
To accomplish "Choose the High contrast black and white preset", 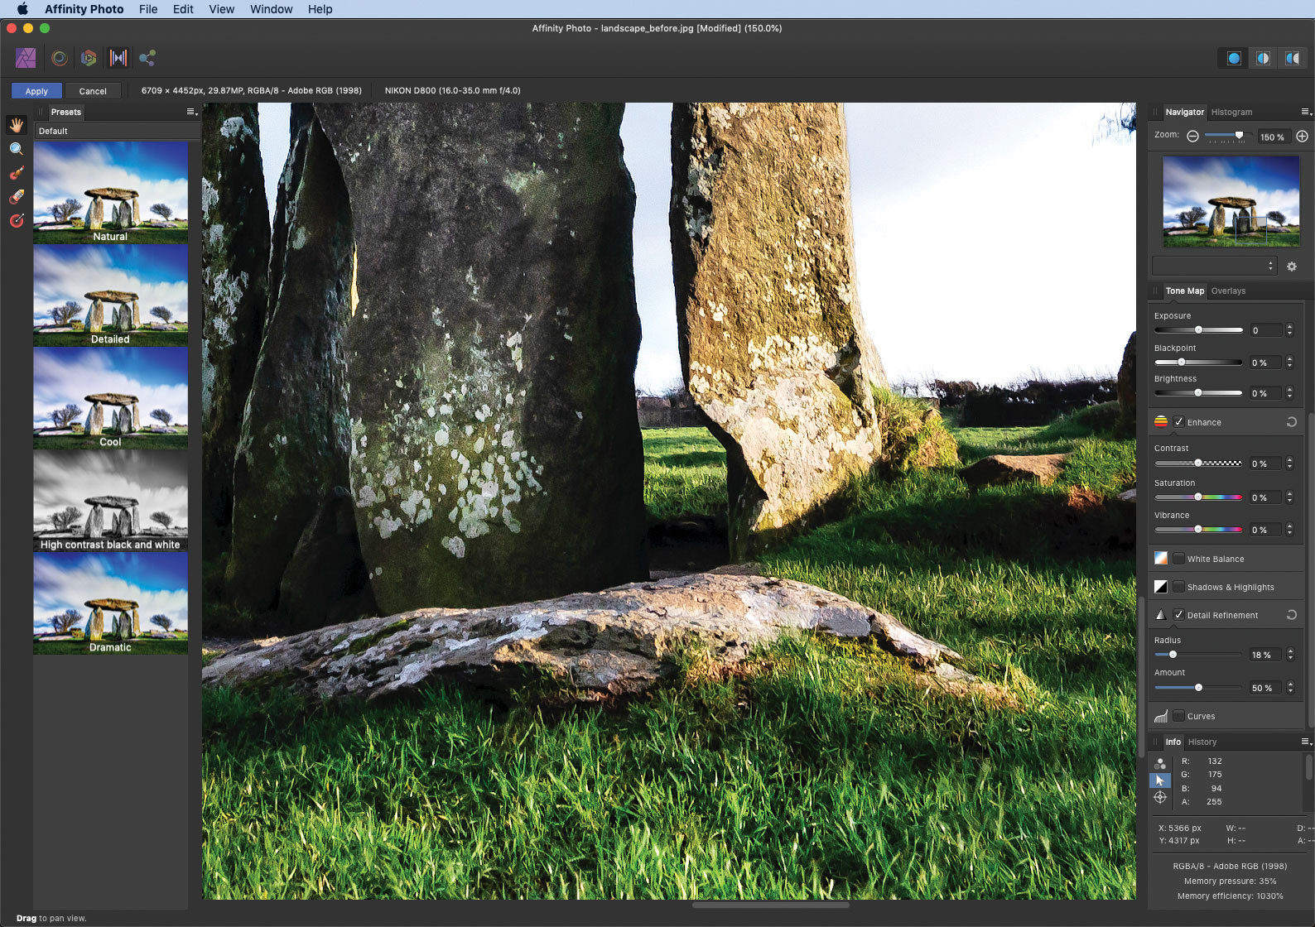I will (x=110, y=501).
